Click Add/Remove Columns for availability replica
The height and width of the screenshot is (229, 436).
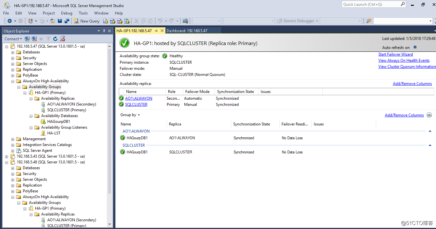click(412, 84)
